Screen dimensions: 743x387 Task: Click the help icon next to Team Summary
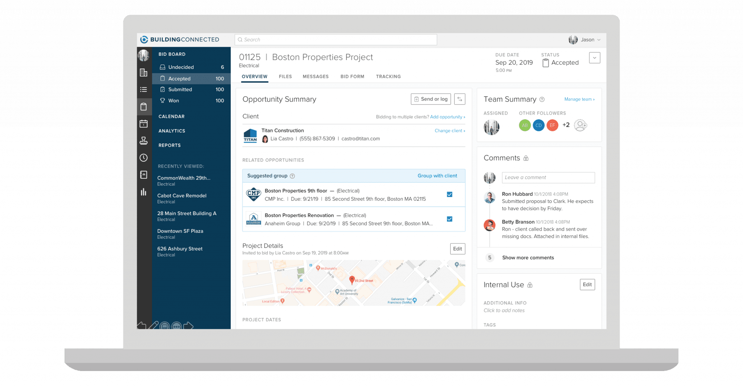point(542,99)
